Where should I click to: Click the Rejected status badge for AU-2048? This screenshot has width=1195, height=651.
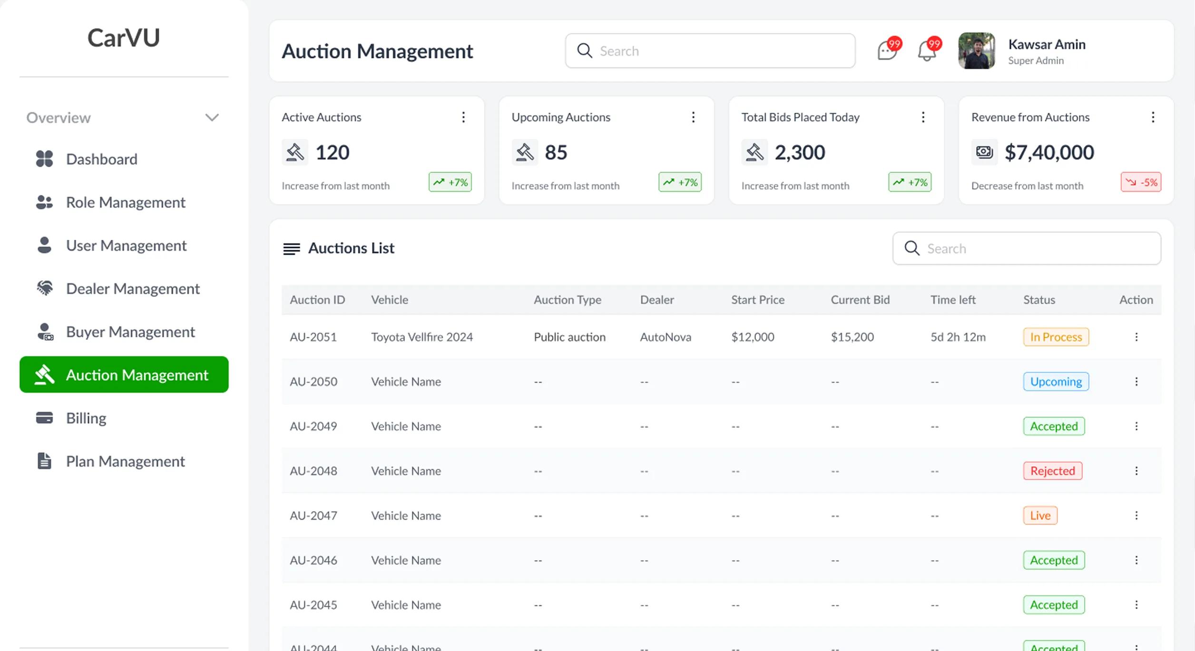[x=1053, y=471]
